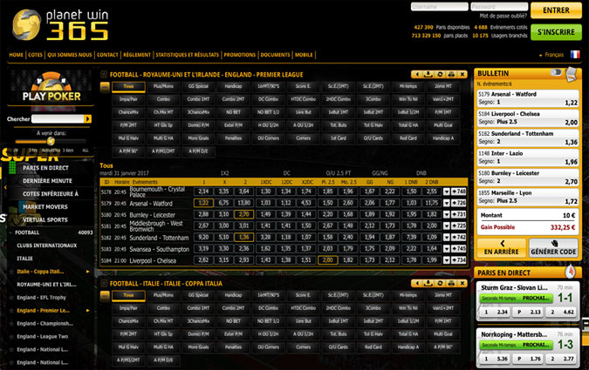Open the Play Poker banner
The width and height of the screenshot is (589, 370).
[x=51, y=88]
